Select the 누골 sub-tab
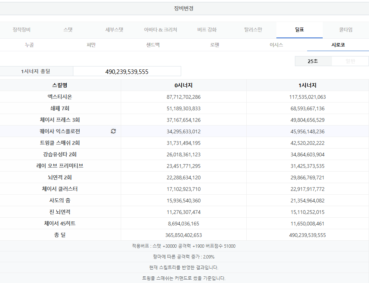The image size is (369, 283). pyautogui.click(x=30, y=45)
